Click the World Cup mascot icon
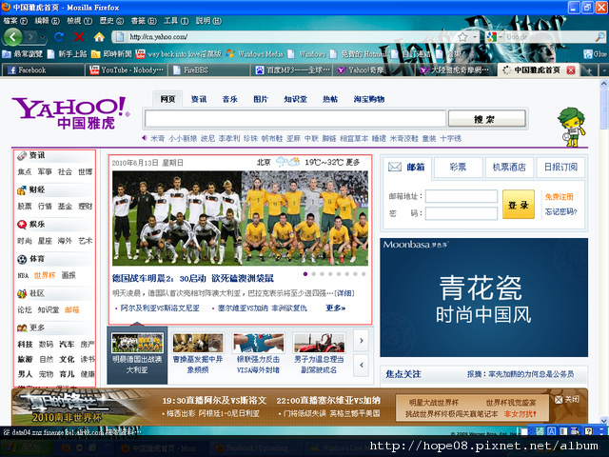The image size is (609, 457). [x=572, y=127]
